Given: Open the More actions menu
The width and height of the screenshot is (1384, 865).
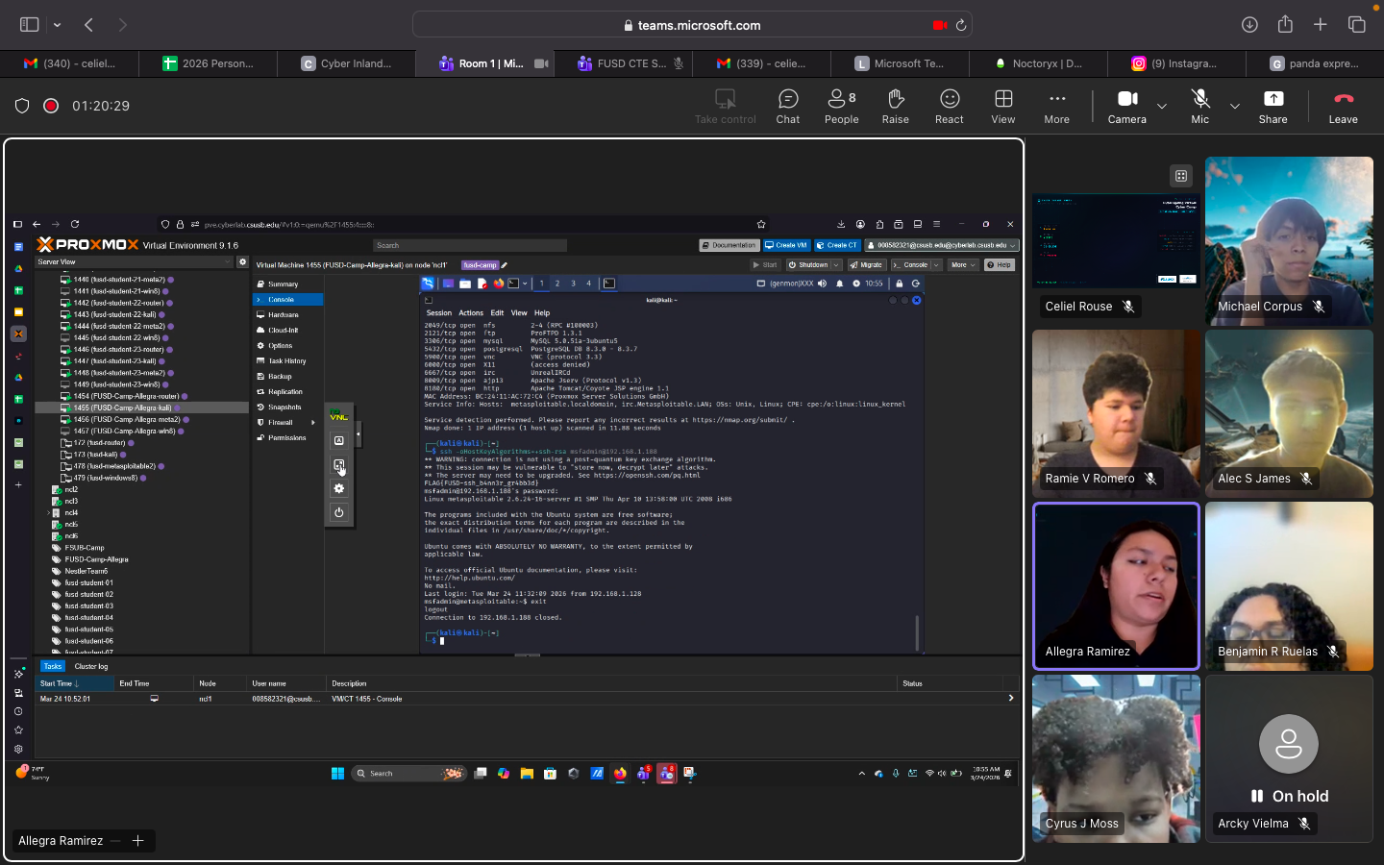Looking at the screenshot, I should [1056, 106].
